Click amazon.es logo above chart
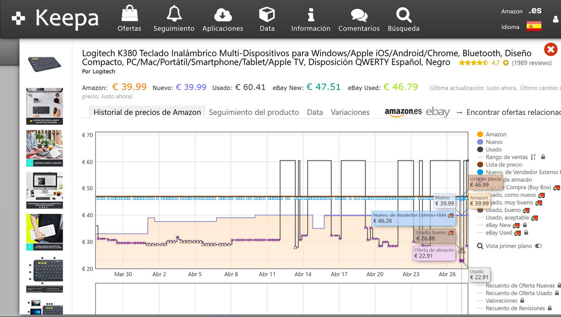561x317 pixels. 403,112
